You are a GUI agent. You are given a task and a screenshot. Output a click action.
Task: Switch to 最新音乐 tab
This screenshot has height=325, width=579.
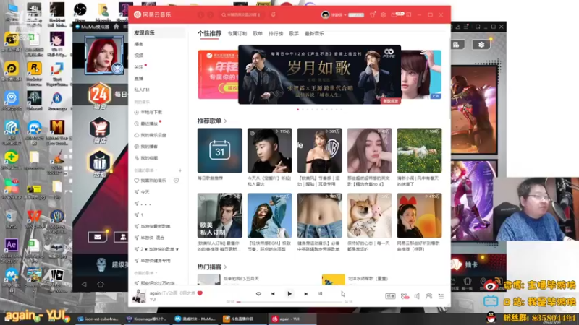click(314, 33)
